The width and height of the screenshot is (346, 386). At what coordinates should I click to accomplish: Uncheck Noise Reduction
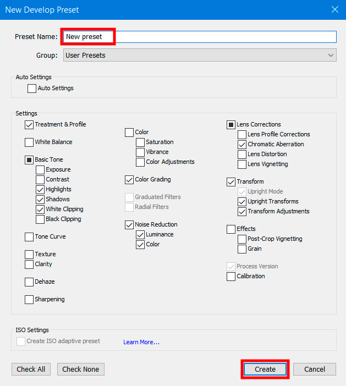click(129, 225)
